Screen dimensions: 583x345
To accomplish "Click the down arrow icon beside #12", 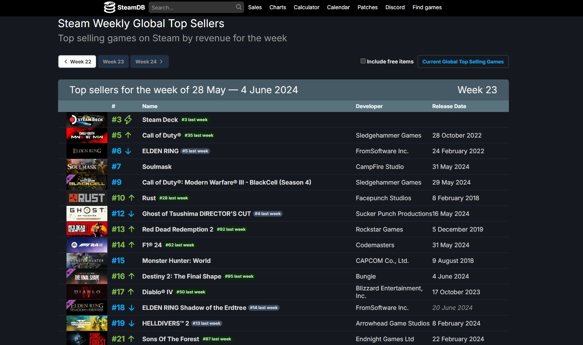I will tap(131, 214).
